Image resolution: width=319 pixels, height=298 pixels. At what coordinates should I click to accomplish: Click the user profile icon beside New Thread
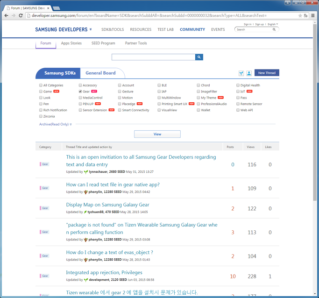click(x=249, y=73)
